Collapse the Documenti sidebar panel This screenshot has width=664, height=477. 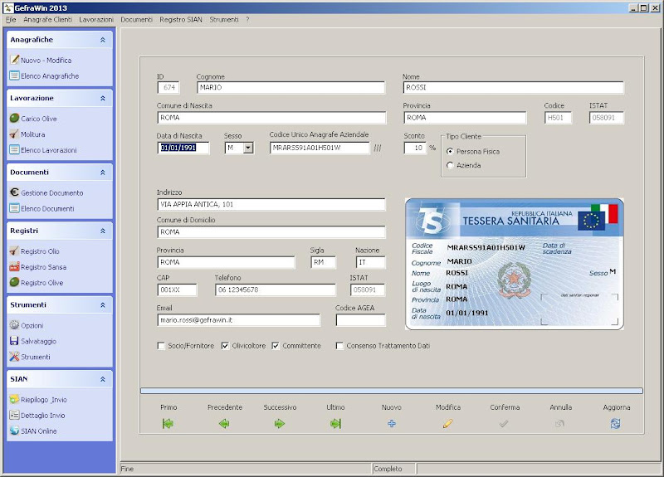click(x=102, y=173)
